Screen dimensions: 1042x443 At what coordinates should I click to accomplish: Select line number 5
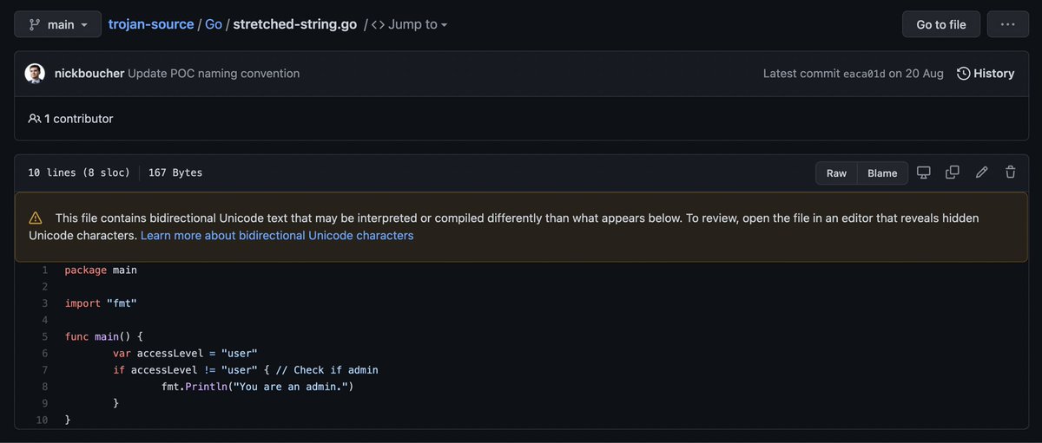point(44,336)
